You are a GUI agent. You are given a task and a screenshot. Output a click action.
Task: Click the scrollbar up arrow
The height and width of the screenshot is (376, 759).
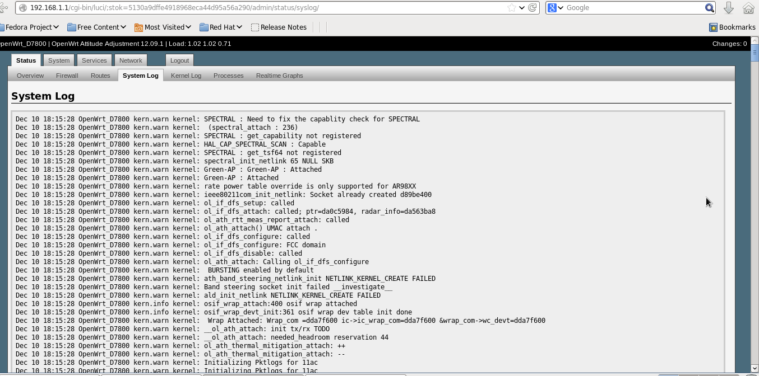tap(755, 41)
